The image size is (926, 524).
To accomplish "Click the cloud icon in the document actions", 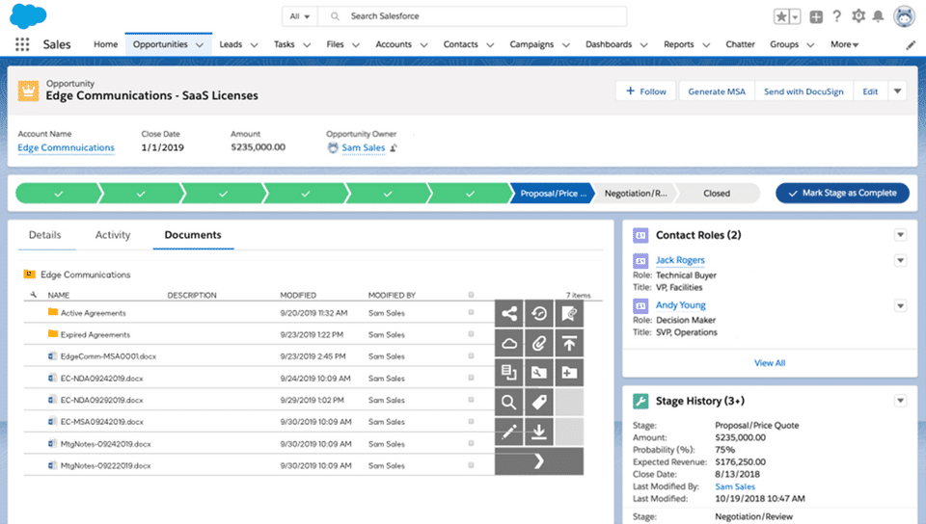I will (509, 343).
